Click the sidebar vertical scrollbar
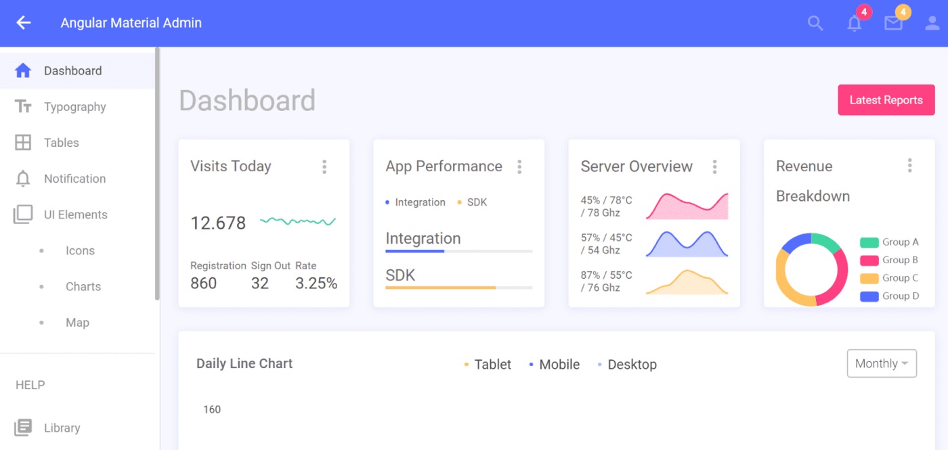948x450 pixels. click(157, 174)
